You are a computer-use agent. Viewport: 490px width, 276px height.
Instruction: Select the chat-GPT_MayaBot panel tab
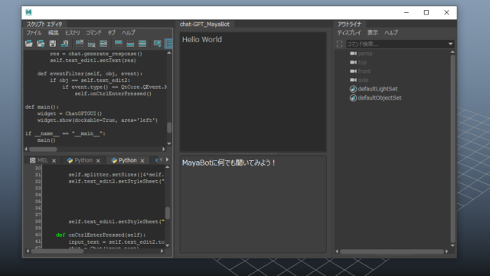tap(204, 24)
